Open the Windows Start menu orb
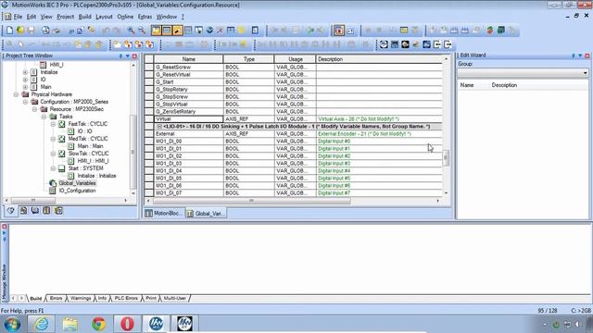The width and height of the screenshot is (593, 333). pos(12,325)
